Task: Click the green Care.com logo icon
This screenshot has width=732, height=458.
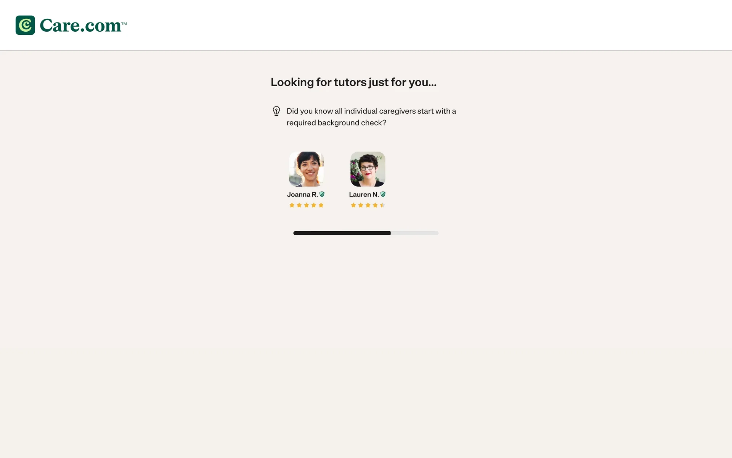Action: tap(25, 25)
